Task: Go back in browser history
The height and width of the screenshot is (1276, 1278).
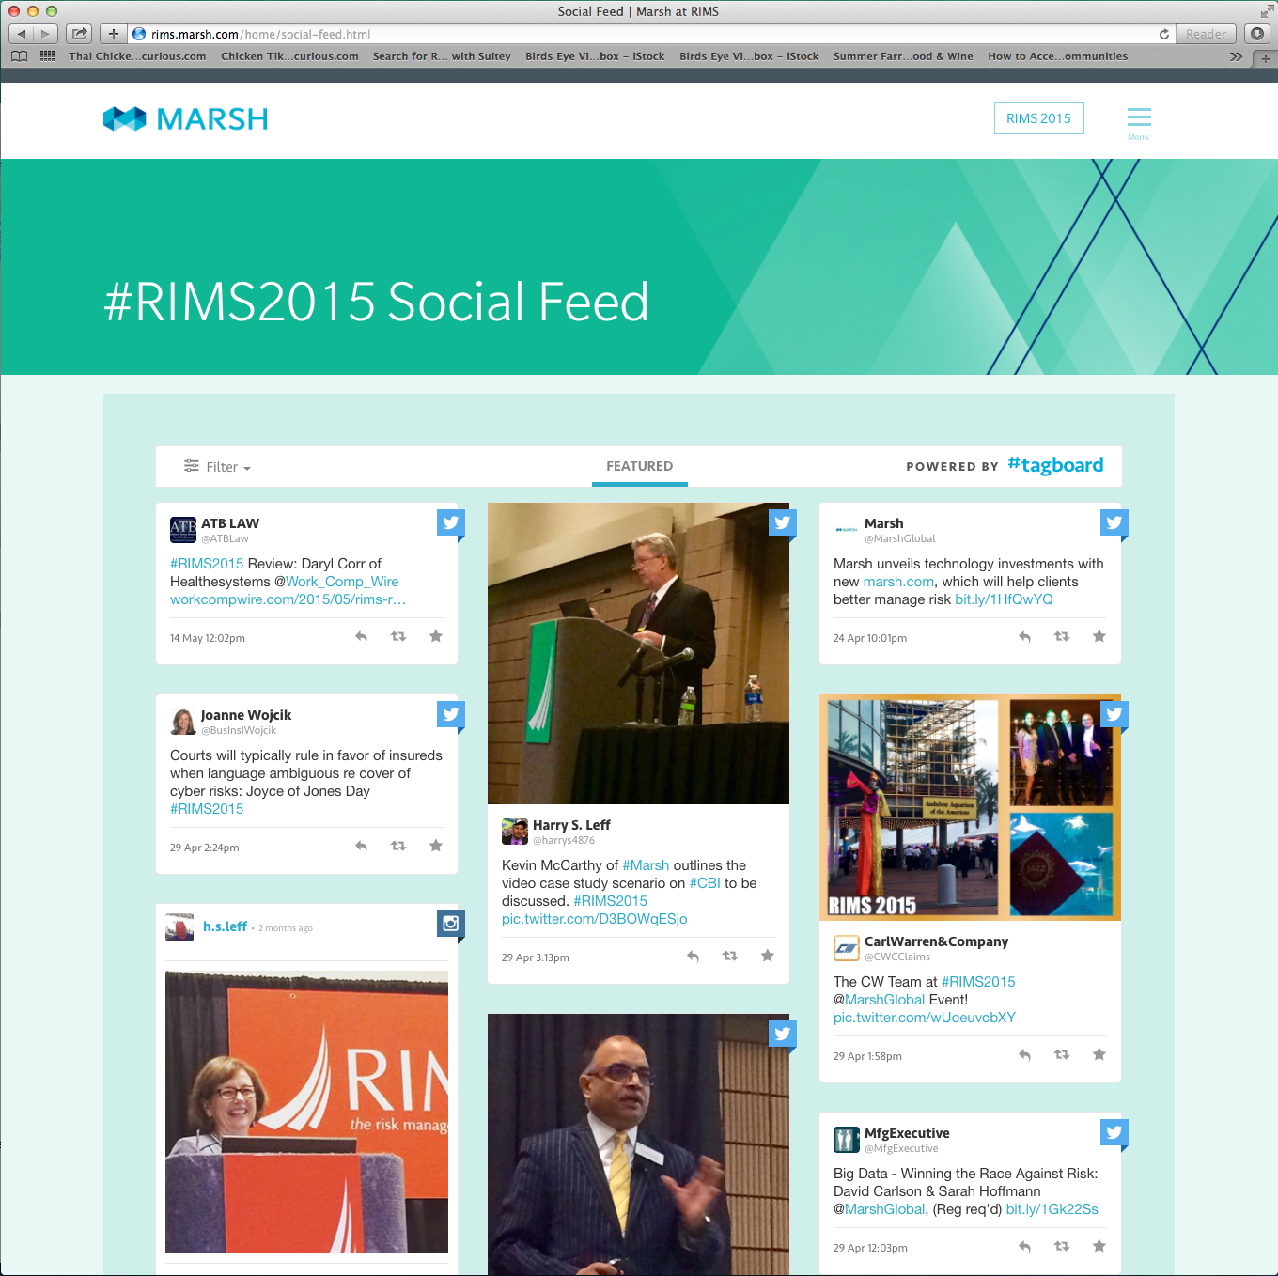Action: (22, 34)
